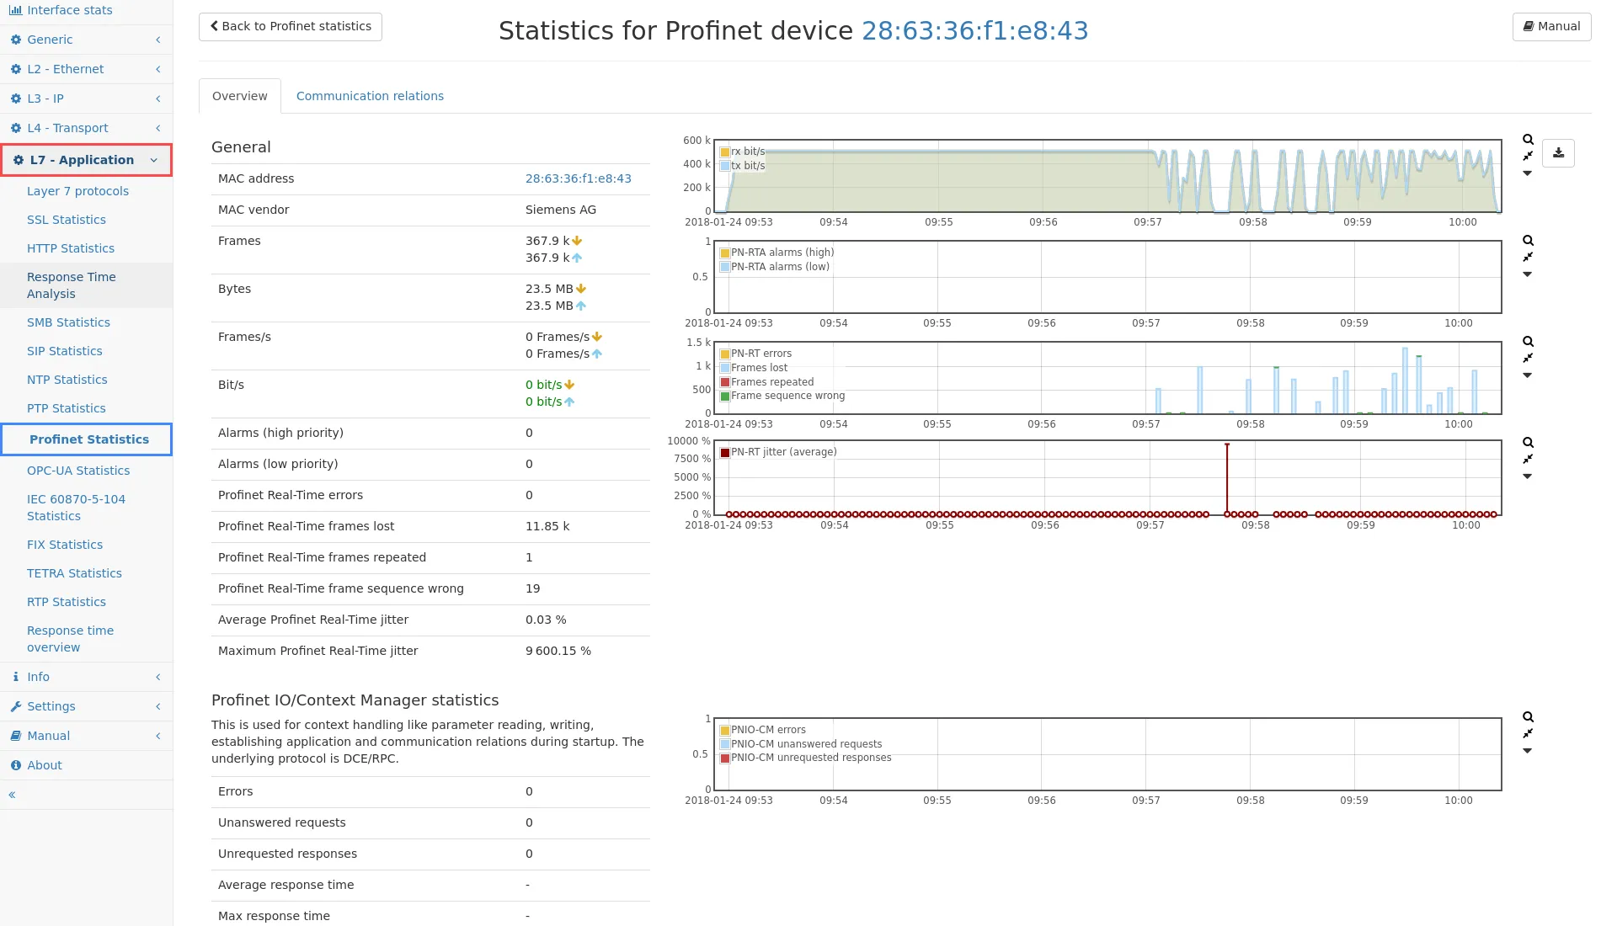
Task: Click Back to Profinet statistics button
Action: pos(291,26)
